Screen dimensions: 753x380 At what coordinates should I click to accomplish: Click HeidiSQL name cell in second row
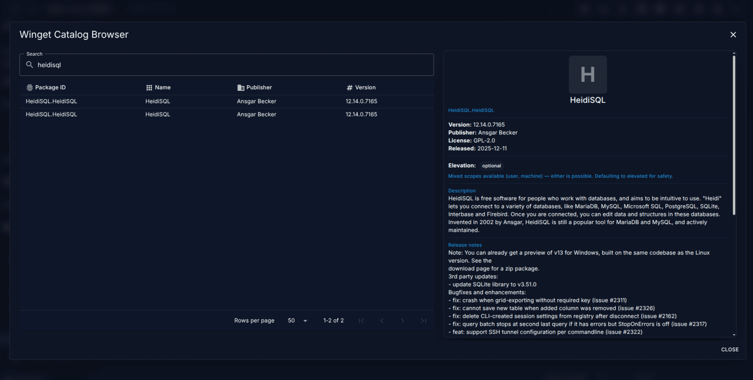[157, 114]
